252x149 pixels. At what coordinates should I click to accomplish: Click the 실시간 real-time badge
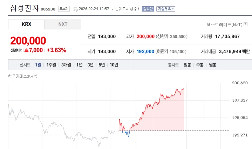point(148,9)
